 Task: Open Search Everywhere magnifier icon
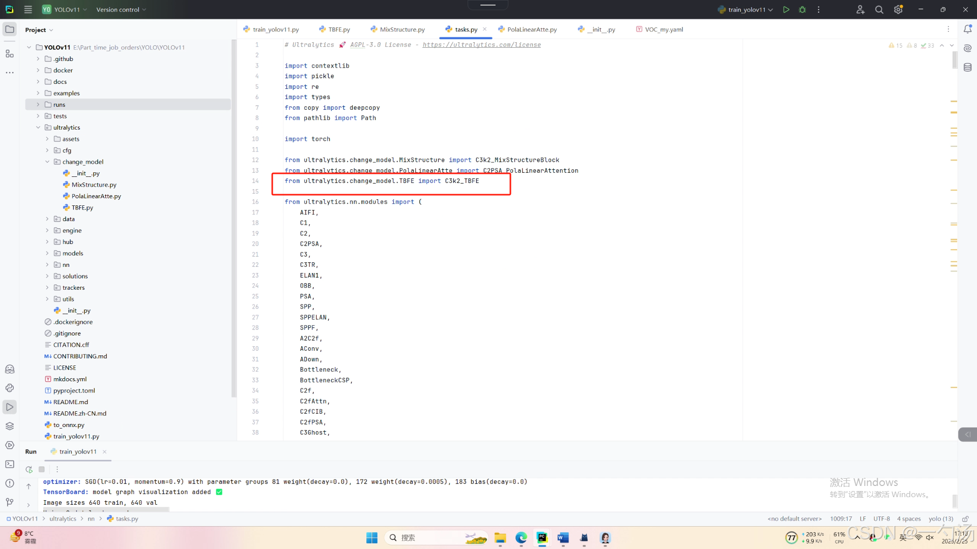879,10
